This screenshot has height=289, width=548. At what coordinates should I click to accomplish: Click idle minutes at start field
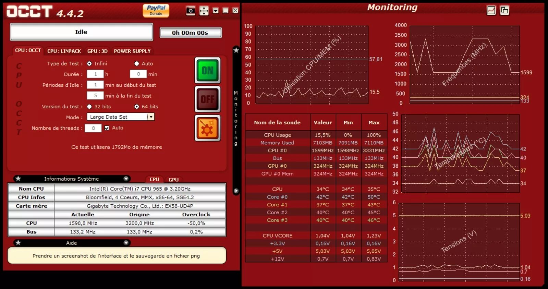pos(95,85)
